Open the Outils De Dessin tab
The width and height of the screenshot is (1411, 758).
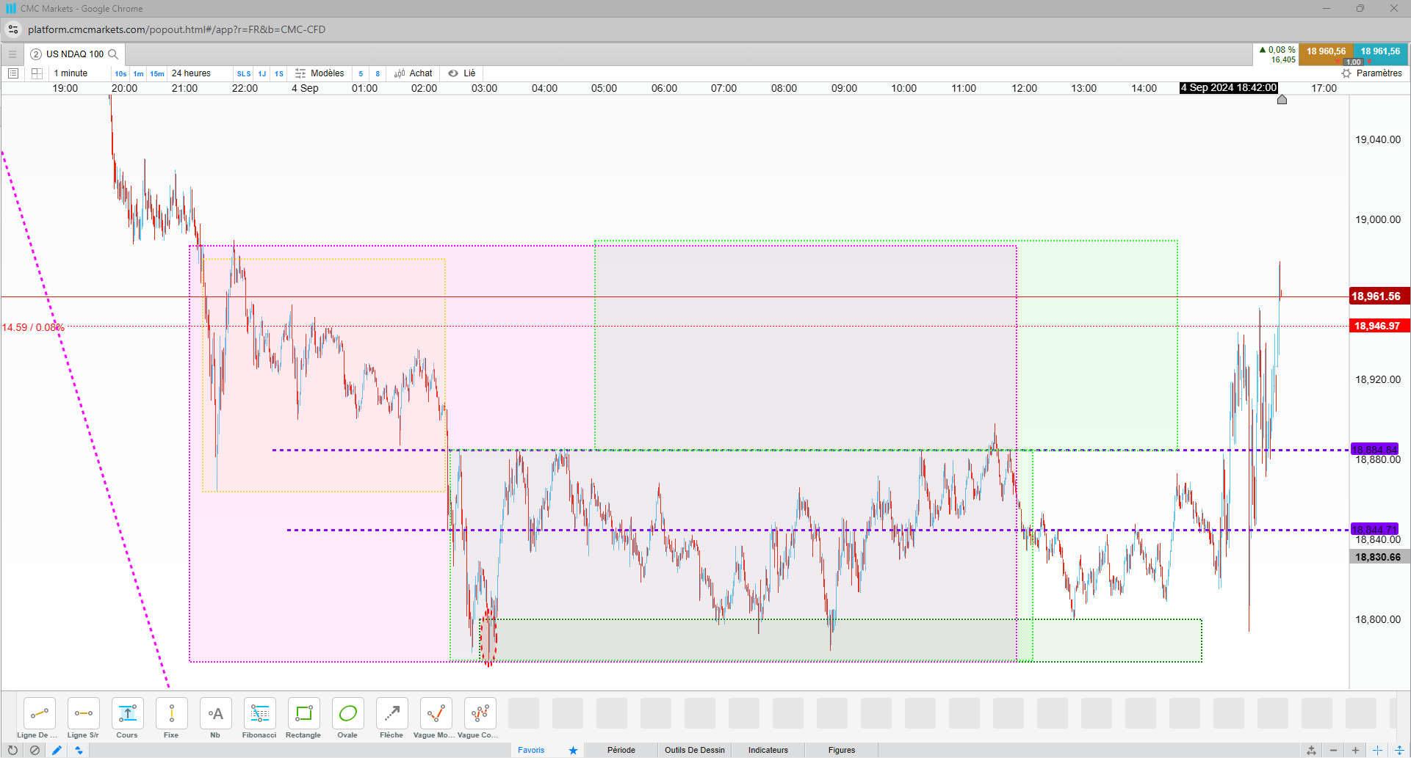(695, 750)
